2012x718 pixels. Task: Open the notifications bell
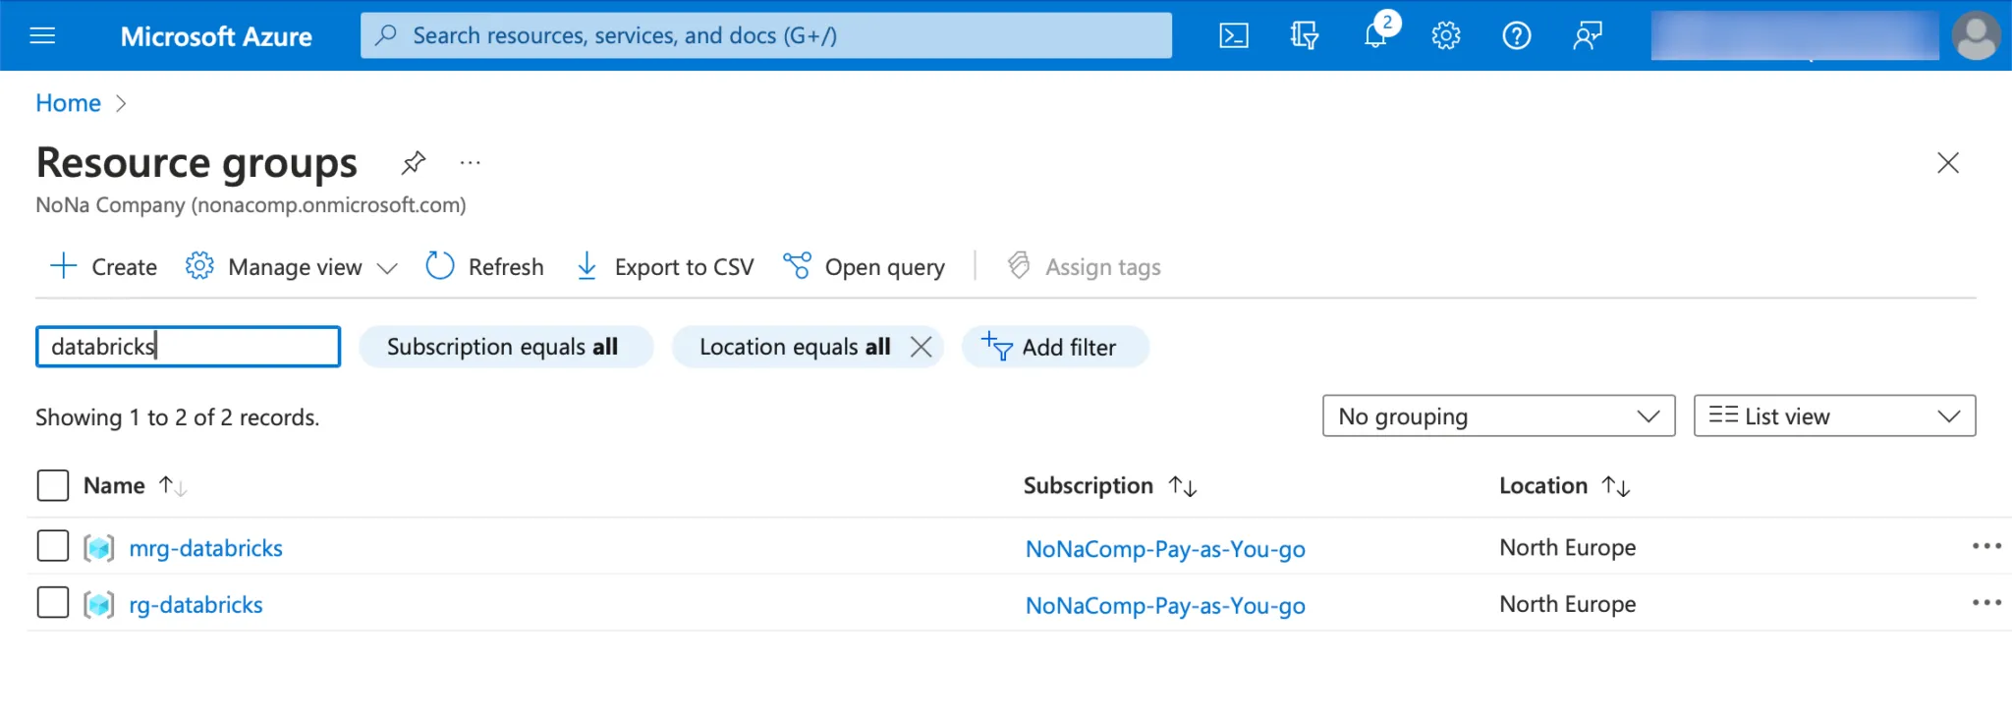coord(1375,36)
